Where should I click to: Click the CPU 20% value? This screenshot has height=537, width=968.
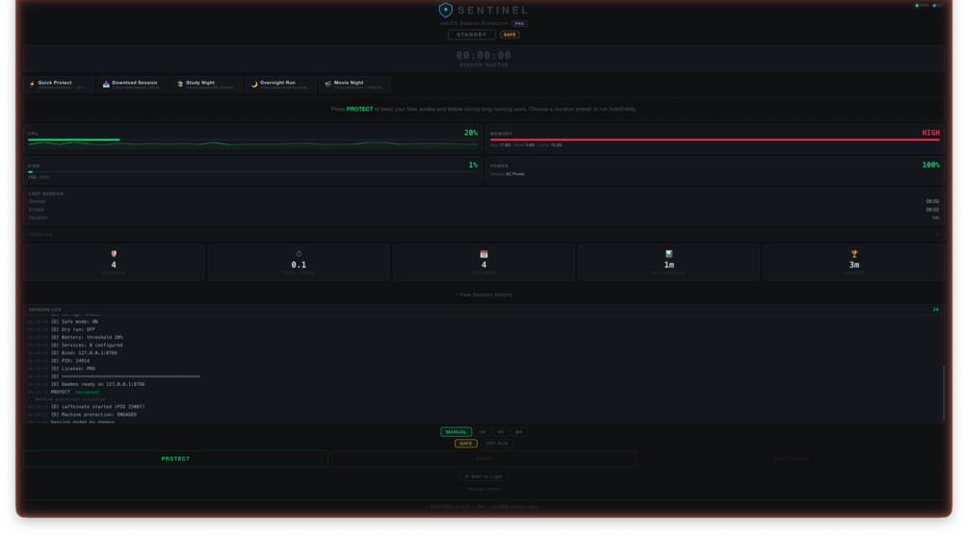pos(470,133)
